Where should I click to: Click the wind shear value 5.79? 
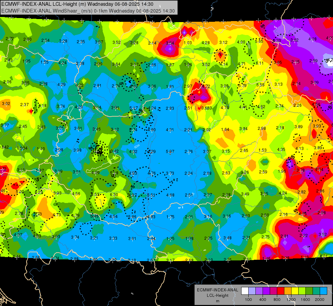tap(242, 86)
